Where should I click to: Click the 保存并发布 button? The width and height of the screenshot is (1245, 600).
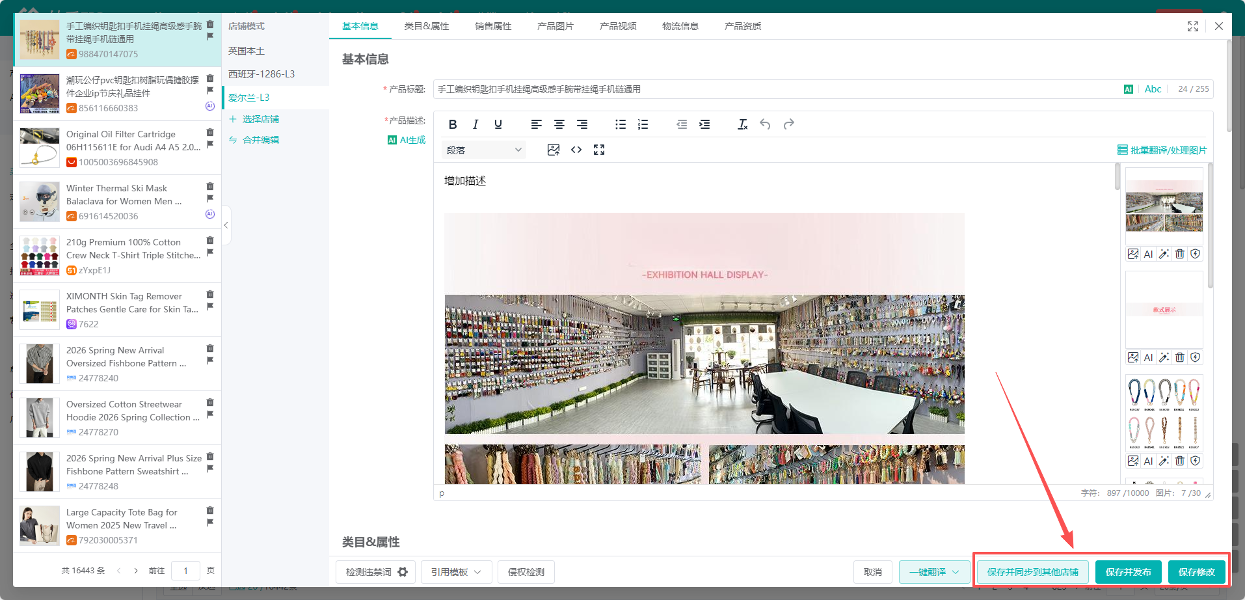click(1129, 572)
